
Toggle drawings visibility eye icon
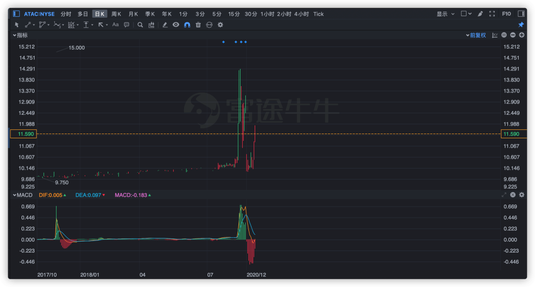pos(176,25)
